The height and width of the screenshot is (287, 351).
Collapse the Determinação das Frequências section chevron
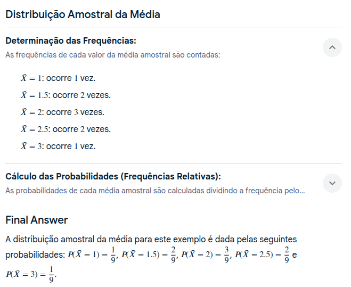332,47
